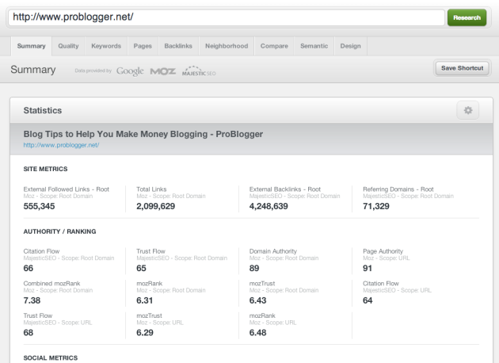Click mozRank root domain value 6.31

pos(145,300)
